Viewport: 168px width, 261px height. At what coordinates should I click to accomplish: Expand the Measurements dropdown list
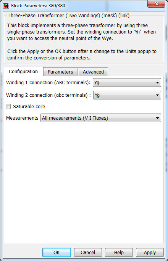(101, 118)
